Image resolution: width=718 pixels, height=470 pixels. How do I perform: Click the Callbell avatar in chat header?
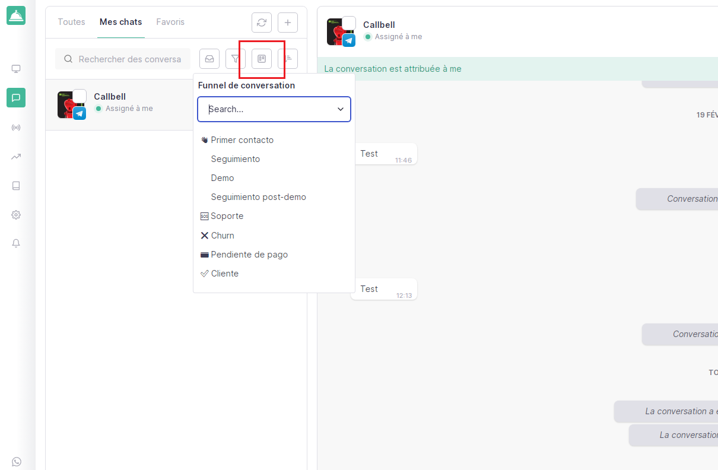click(x=341, y=31)
